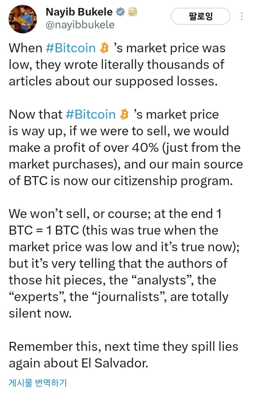Open the #Bitcoin hashtag after 'Now that'
256x402 pixels.
click(x=90, y=114)
